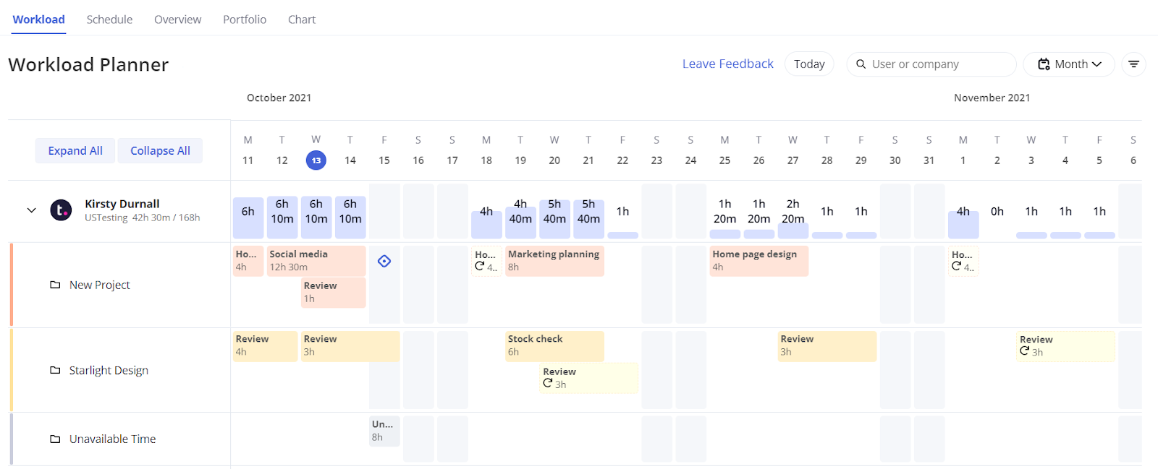Collapse Kirsty Durnall's row using the chevron
The image size is (1158, 469).
point(31,210)
